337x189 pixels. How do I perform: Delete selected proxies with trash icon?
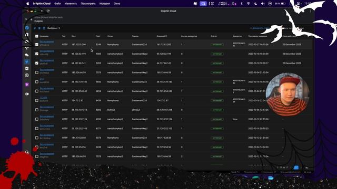pos(39,28)
